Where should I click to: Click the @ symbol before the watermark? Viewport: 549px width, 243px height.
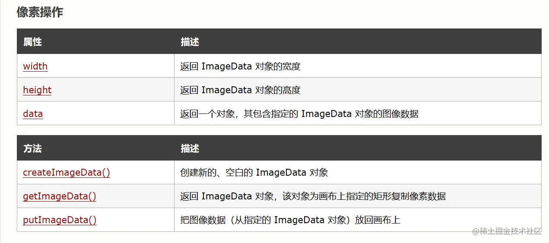click(476, 231)
